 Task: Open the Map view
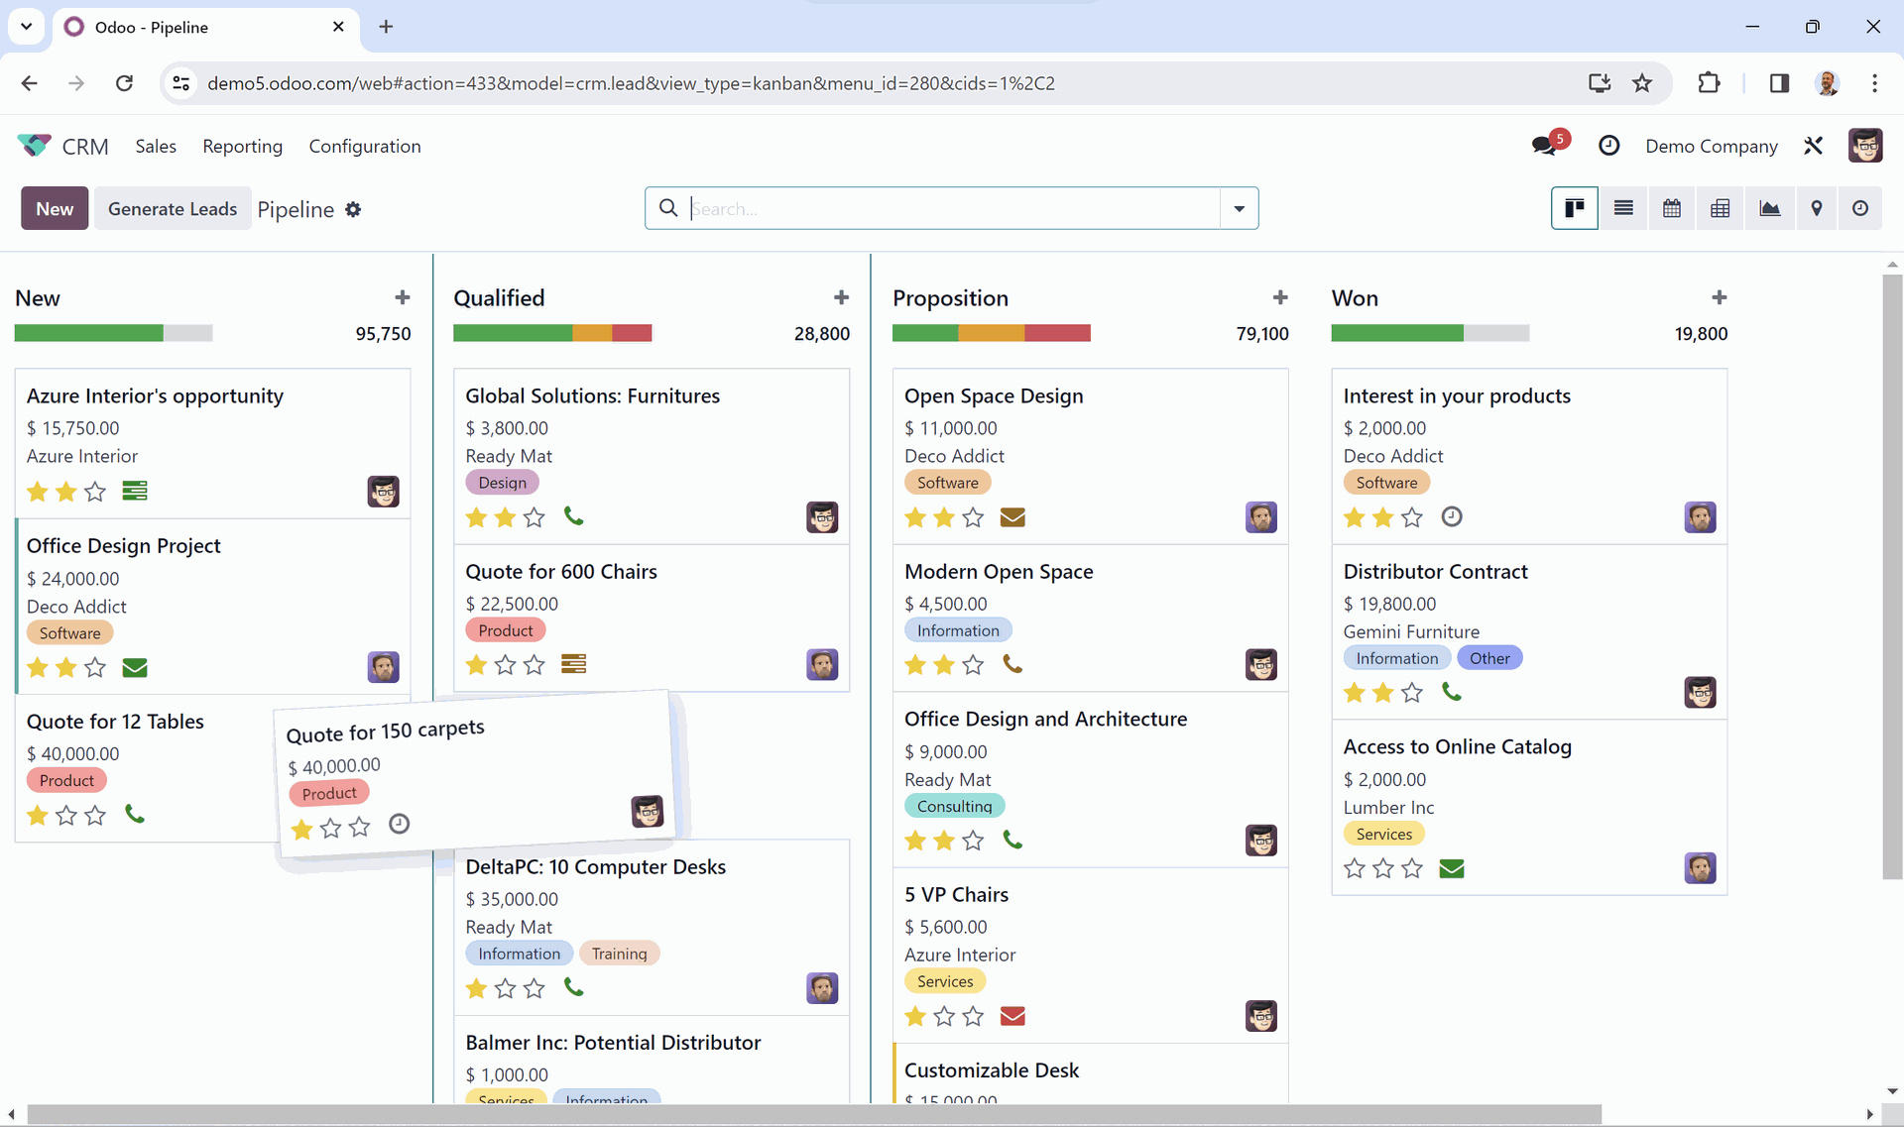pyautogui.click(x=1817, y=208)
